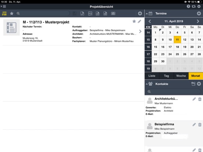
Task: Toggle the favorites star filter in toolbar
Action: point(12,14)
